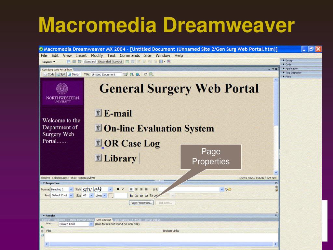333x250 pixels.
Task: Switch to Code view
Action: tap(49, 75)
